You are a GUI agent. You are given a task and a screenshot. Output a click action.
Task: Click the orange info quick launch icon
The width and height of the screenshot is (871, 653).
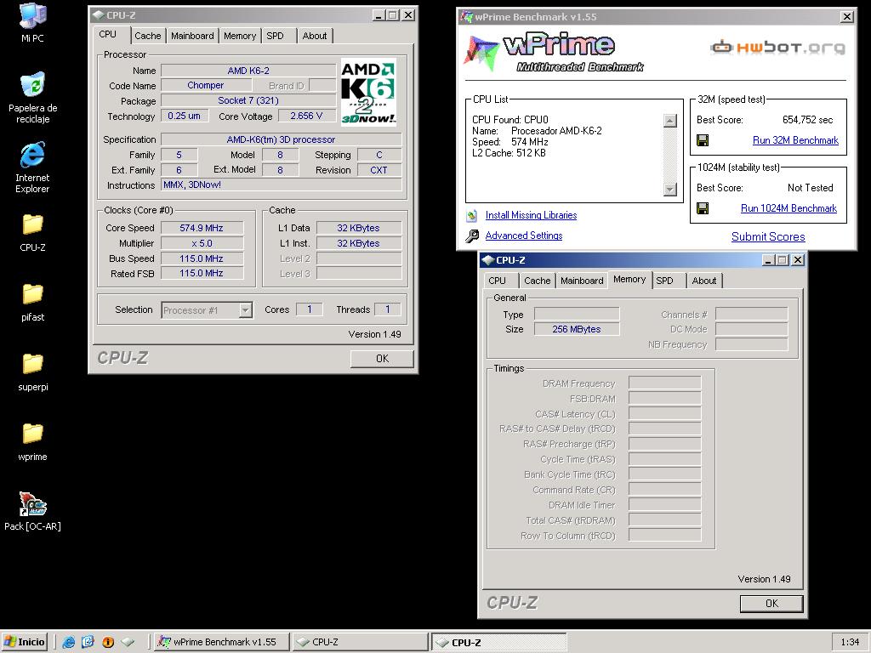click(x=108, y=642)
